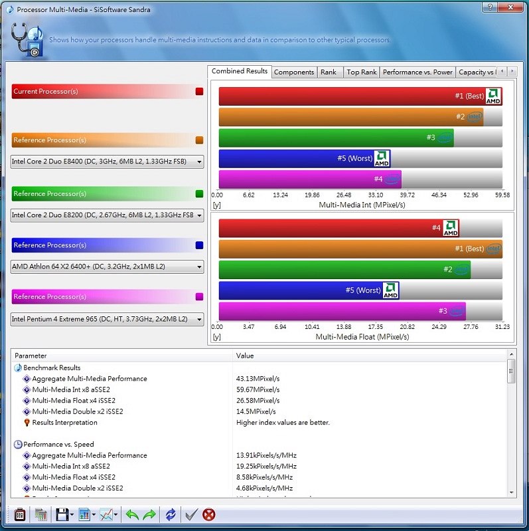Click the line graph icon

tap(106, 514)
